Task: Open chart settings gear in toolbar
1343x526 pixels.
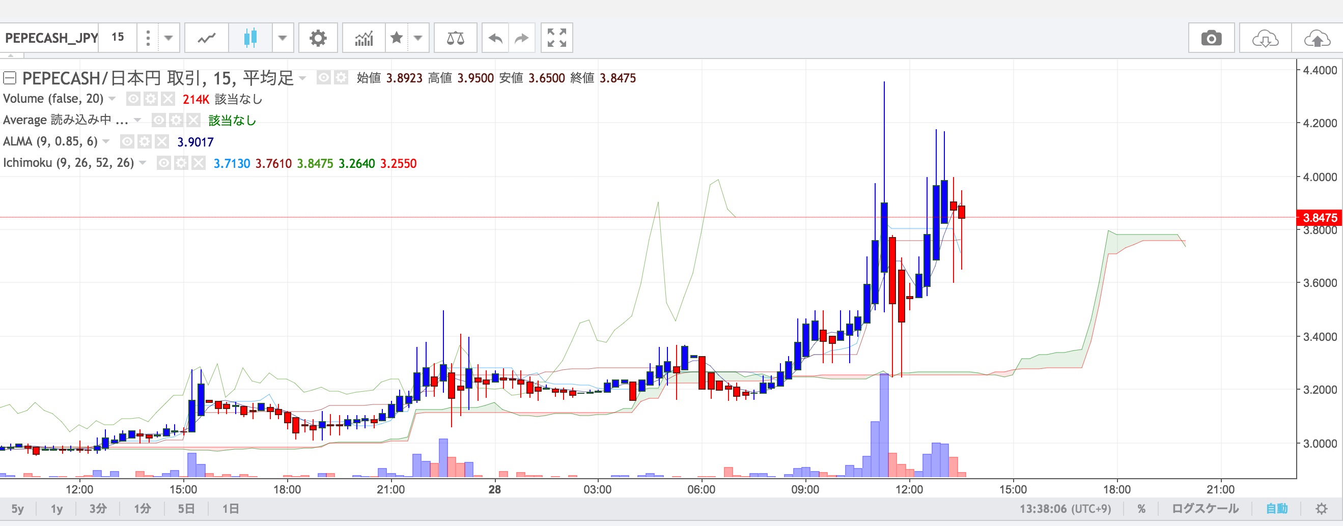Action: click(318, 38)
